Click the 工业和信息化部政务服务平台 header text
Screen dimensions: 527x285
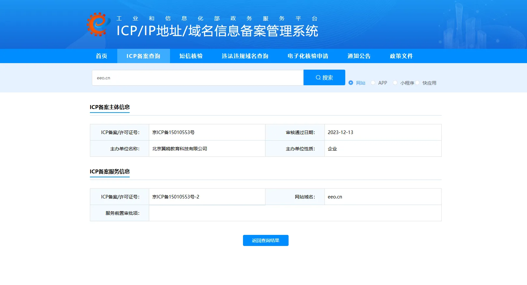point(217,19)
